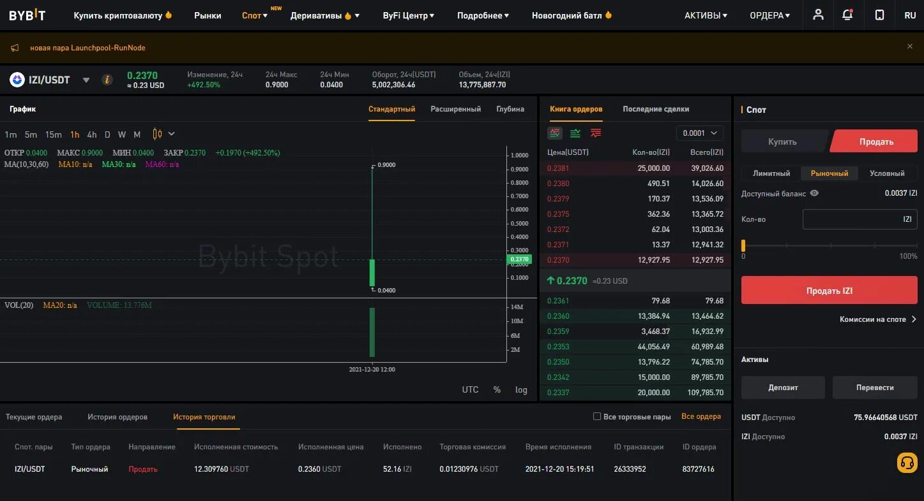The height and width of the screenshot is (501, 924).
Task: Click the red 'Продать IZI' button
Action: coord(829,290)
